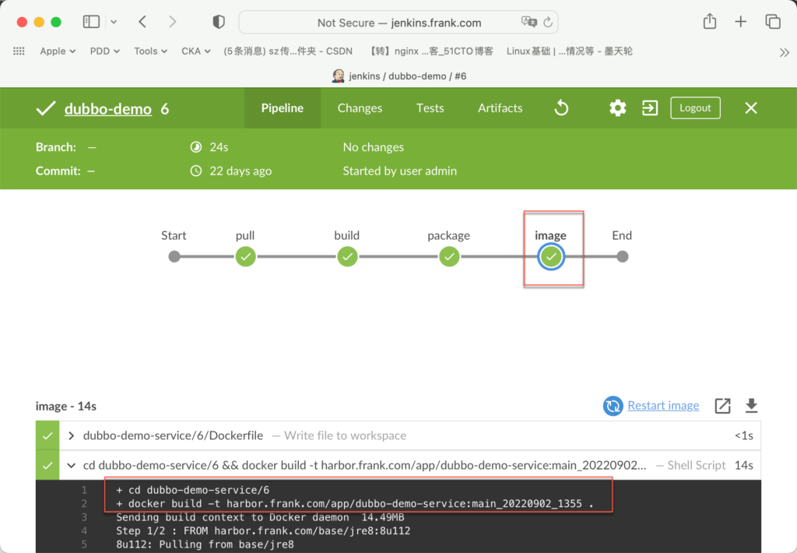797x553 pixels.
Task: Re-run the build with replay icon
Action: pyautogui.click(x=561, y=107)
